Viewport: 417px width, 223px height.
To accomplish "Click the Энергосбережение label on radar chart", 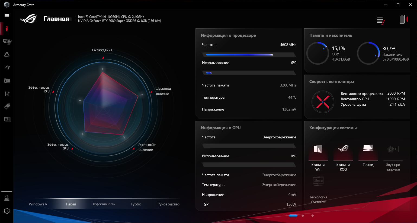I will pyautogui.click(x=147, y=147).
